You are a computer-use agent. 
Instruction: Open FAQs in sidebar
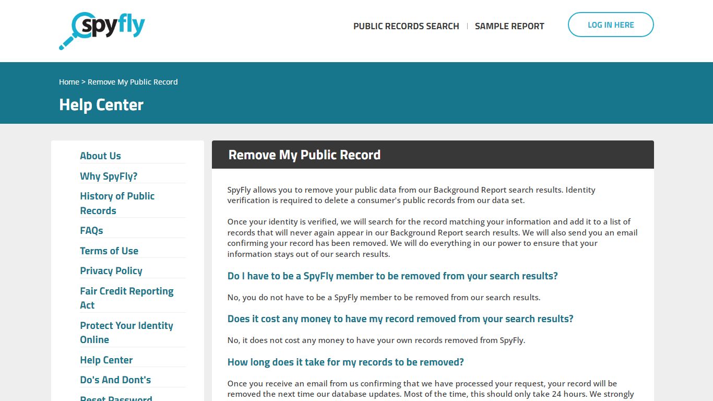tap(91, 230)
